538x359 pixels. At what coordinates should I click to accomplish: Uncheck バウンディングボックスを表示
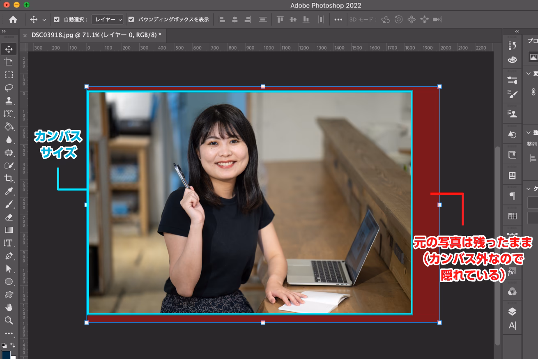[x=131, y=19]
